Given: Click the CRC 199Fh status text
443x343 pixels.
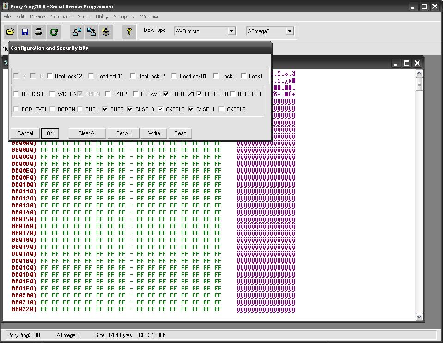Looking at the screenshot, I should point(152,335).
